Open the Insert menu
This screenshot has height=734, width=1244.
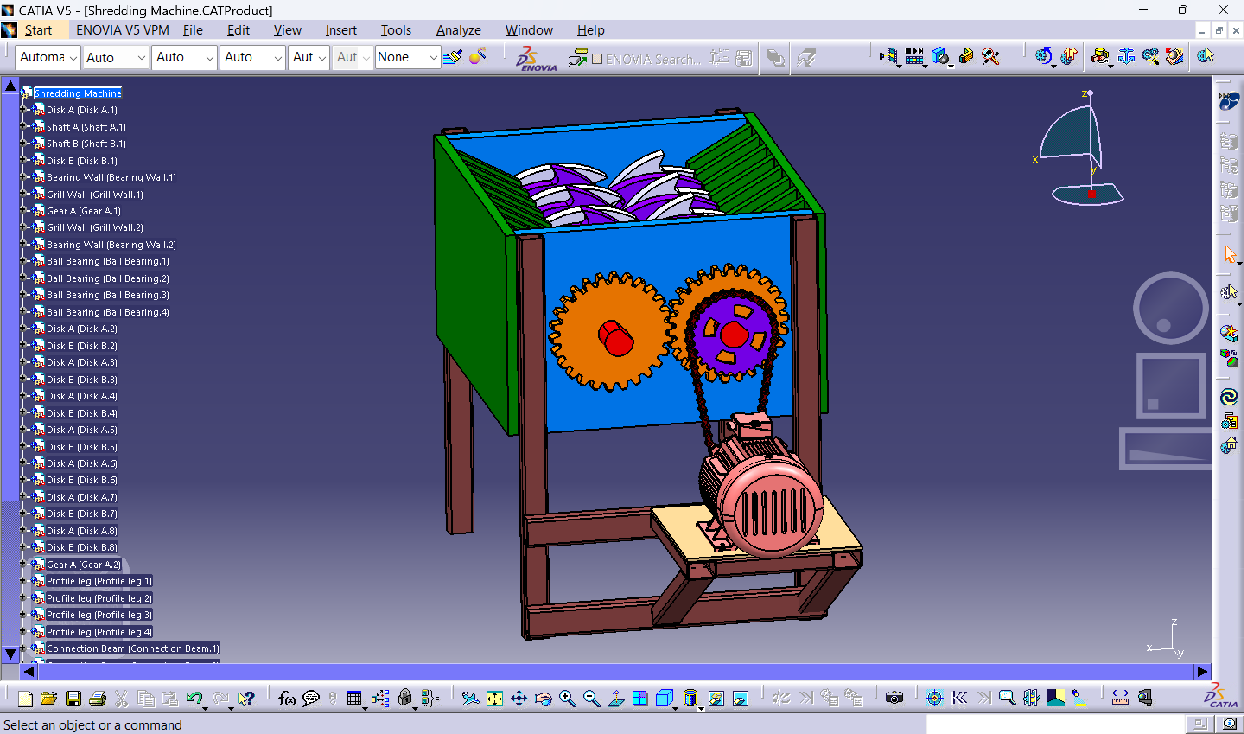341,30
